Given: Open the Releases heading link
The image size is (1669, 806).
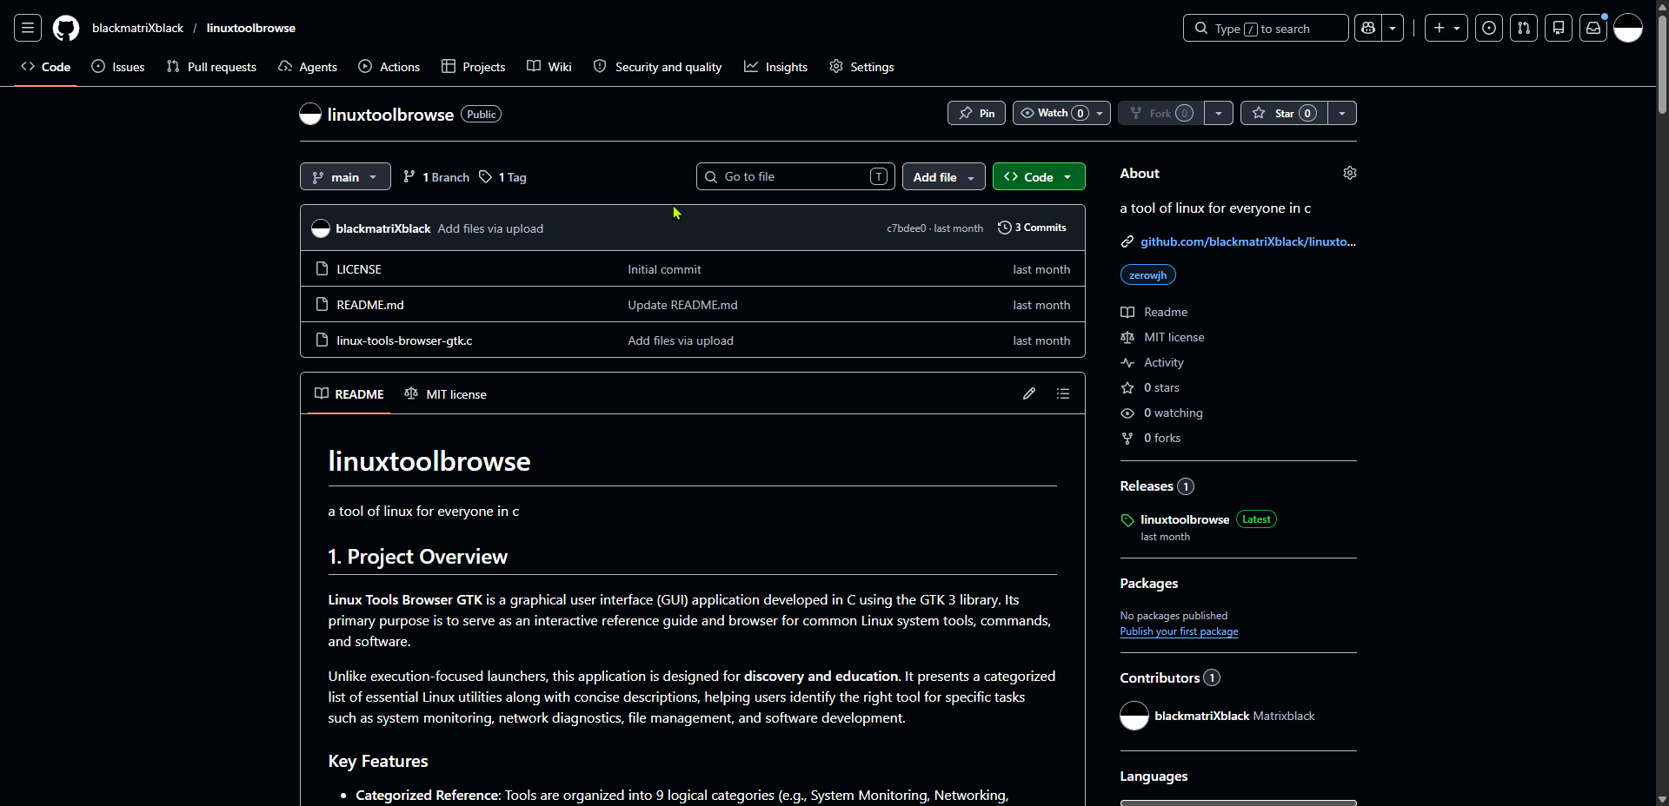Looking at the screenshot, I should (x=1157, y=486).
